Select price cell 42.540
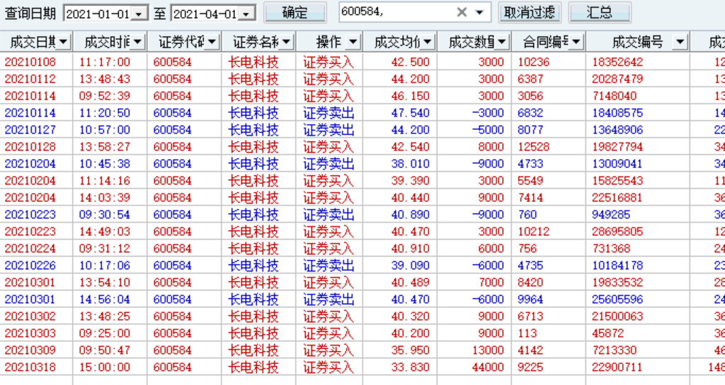The width and height of the screenshot is (725, 385). 410,147
